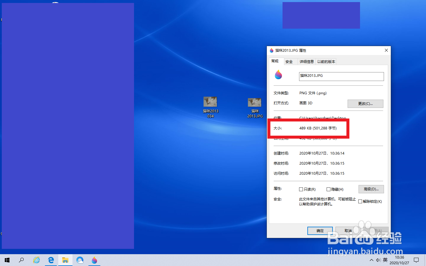
Task: Switch to Paint 3D taskbar icon
Action: pyautogui.click(x=94, y=260)
